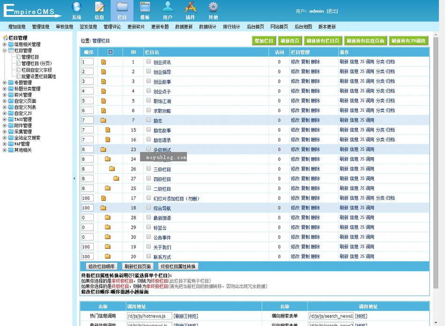Check the 求职攻略 checkbox
445x326 pixels.
(x=148, y=110)
